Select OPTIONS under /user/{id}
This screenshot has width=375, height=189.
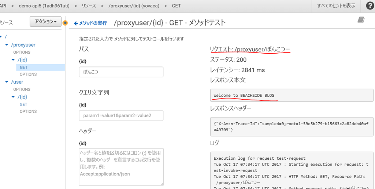coord(28,111)
